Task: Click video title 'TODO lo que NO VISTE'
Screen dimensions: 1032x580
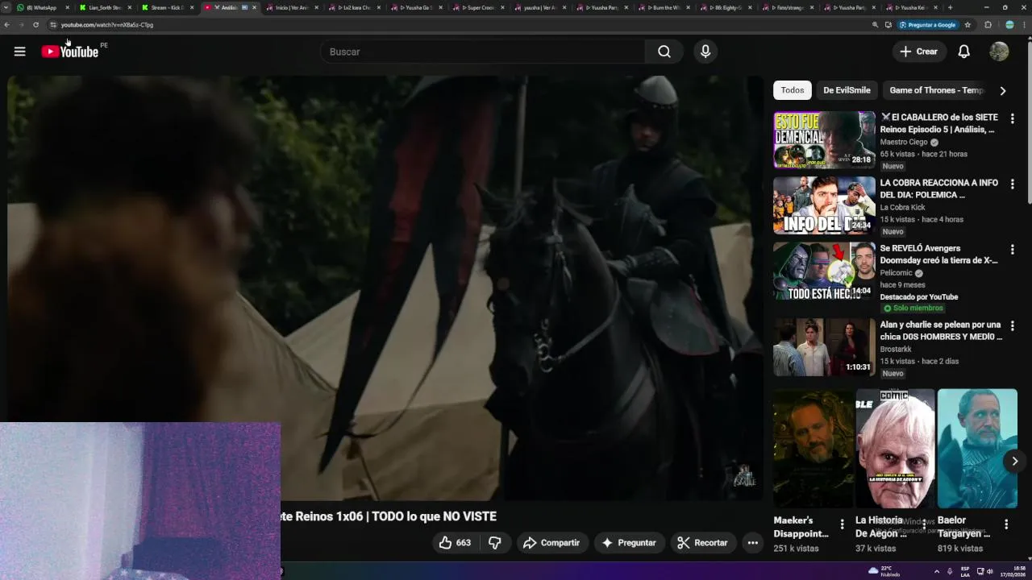Action: click(x=434, y=516)
